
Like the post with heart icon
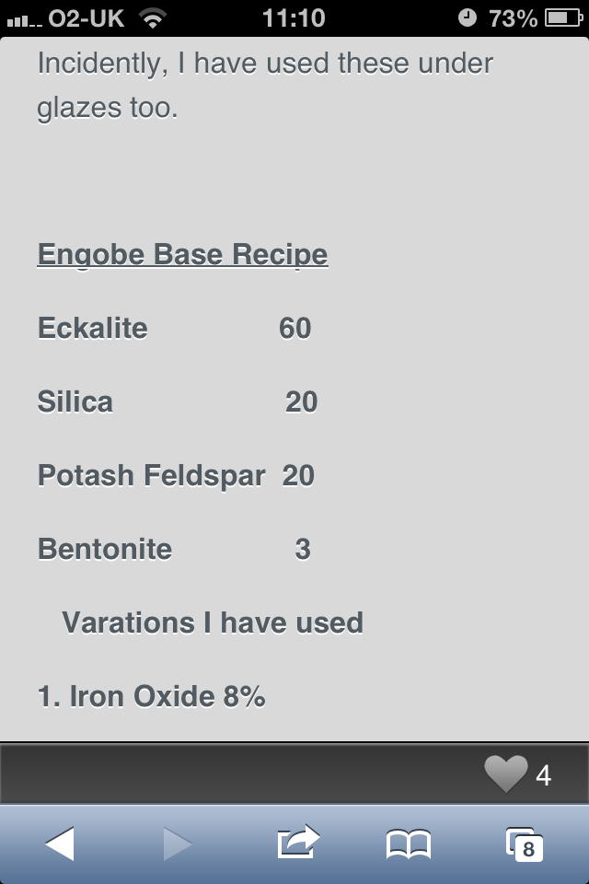(x=505, y=773)
